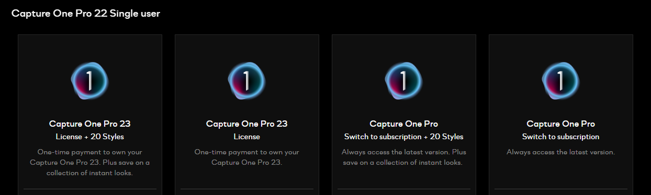Click the description ending with 'Capture One Pro 23.'

[247, 157]
